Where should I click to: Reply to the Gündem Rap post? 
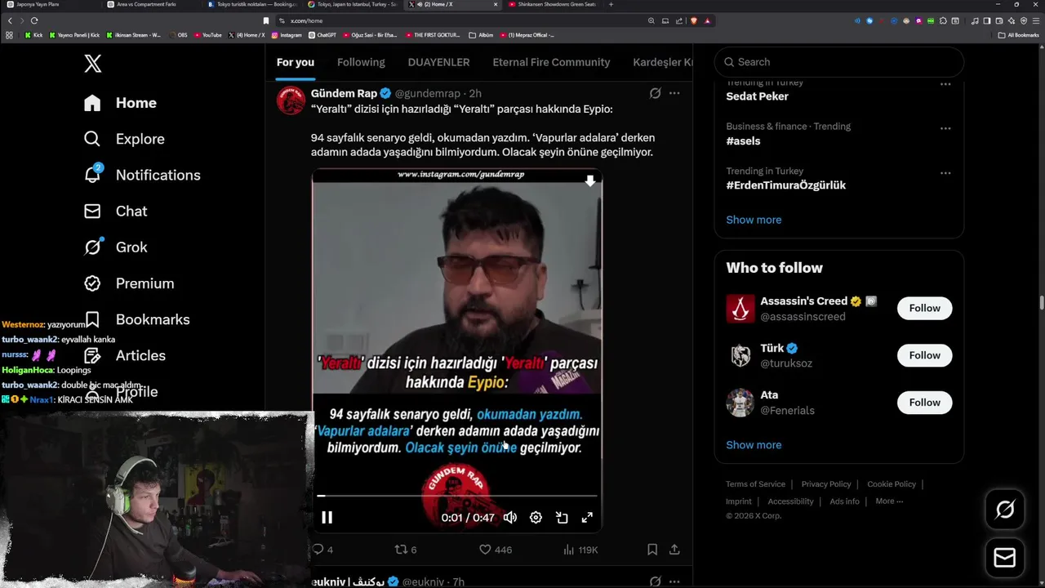[x=322, y=550]
